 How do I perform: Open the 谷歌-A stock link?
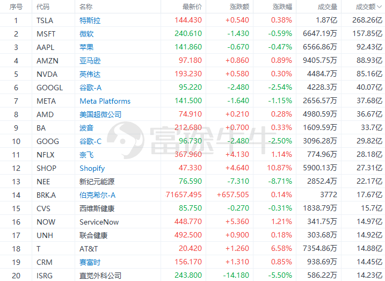[x=90, y=88]
